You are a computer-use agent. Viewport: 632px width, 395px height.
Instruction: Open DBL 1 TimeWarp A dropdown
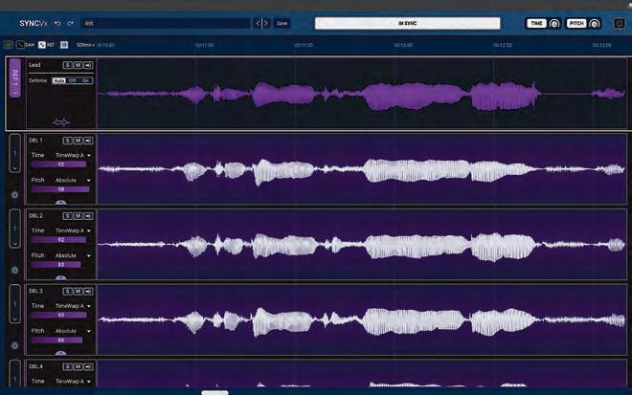(73, 155)
